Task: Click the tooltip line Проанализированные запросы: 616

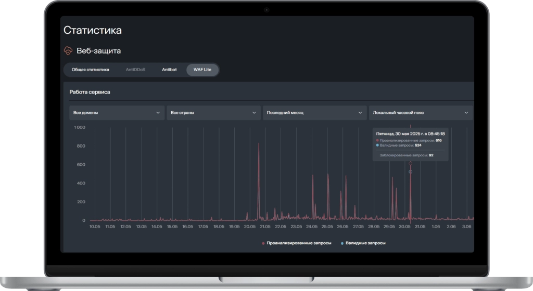Action: tap(409, 140)
